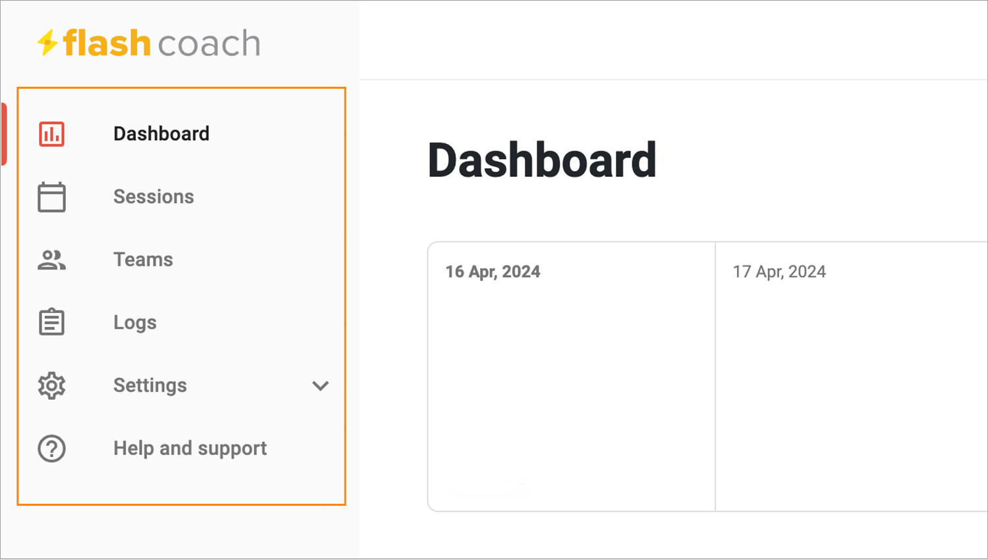Viewport: 988px width, 559px height.
Task: Click the Dashboard bar chart icon
Action: click(51, 134)
